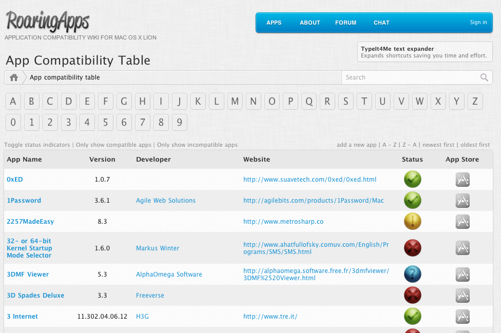
Task: Filter apps by letter H
Action: tap(143, 102)
